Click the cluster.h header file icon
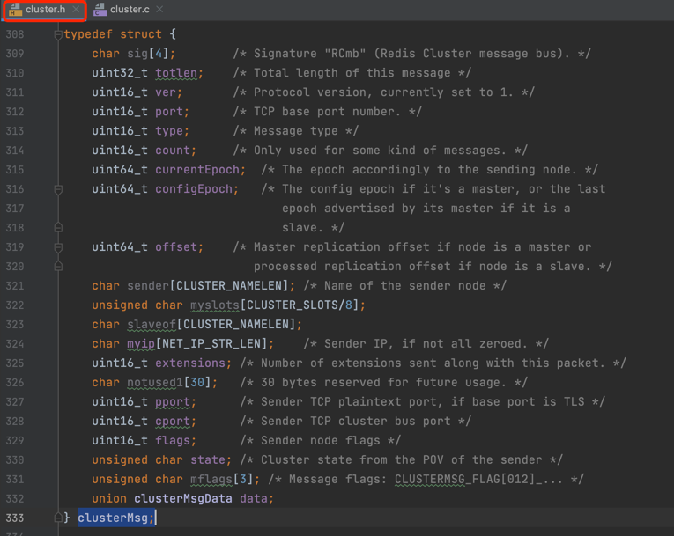 pyautogui.click(x=15, y=10)
